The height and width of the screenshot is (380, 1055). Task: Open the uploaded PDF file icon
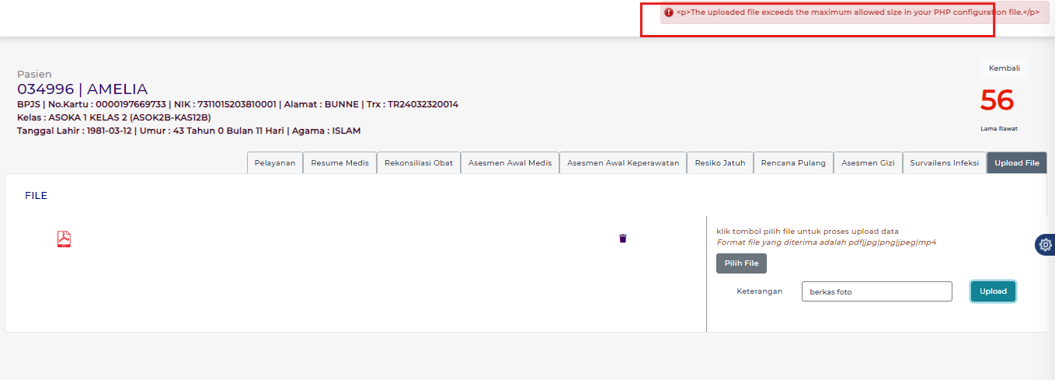tap(64, 239)
